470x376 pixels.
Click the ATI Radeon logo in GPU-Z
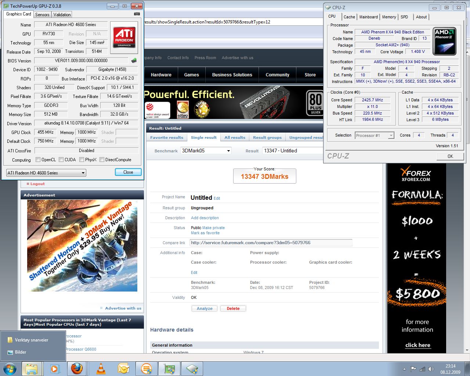[124, 37]
